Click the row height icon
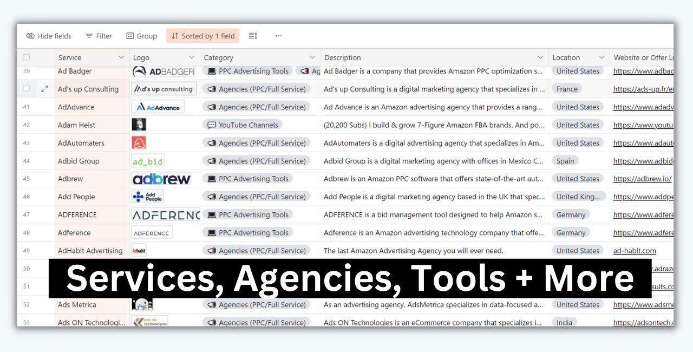This screenshot has width=693, height=352. (x=253, y=36)
